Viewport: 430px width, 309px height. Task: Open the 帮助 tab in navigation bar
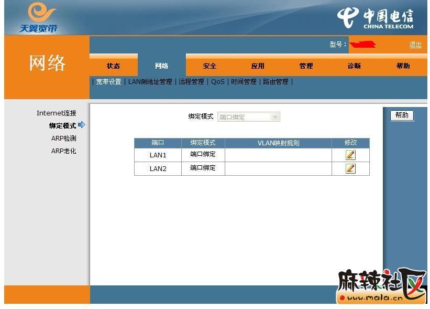click(403, 66)
